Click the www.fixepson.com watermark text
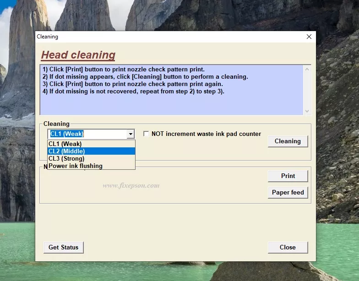Image resolution: width=359 pixels, height=281 pixels. tap(131, 185)
